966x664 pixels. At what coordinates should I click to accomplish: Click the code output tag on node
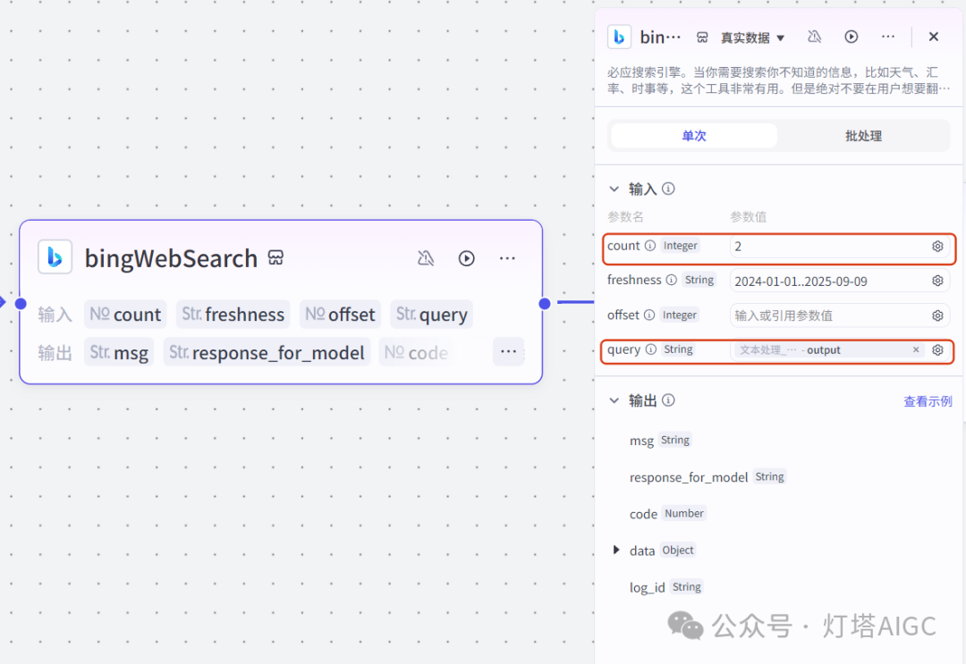pyautogui.click(x=416, y=352)
